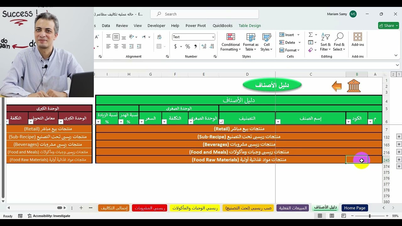
Task: Click the Clear eraser icon
Action: coord(311,50)
